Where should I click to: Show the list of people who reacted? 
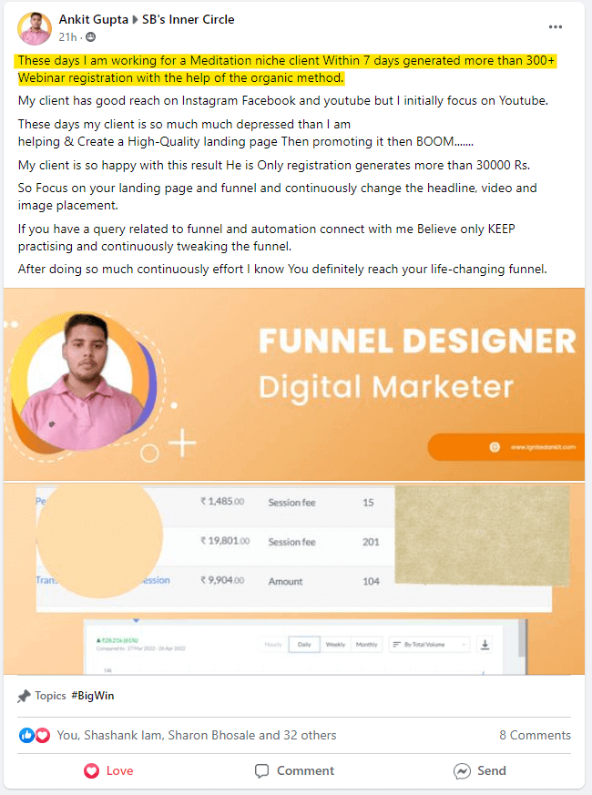pyautogui.click(x=197, y=735)
